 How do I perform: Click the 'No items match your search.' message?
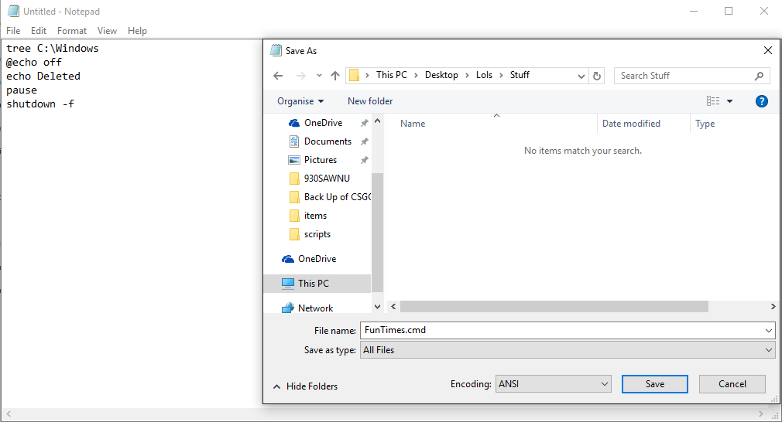point(582,150)
